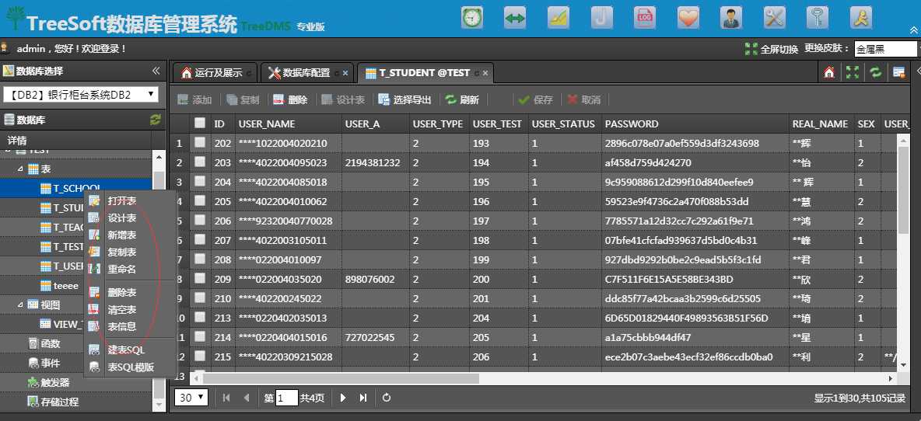
Task: Refresh the 数据库 tree panel
Action: pyautogui.click(x=155, y=120)
